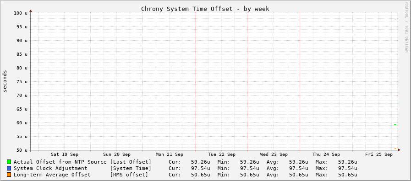
Task: Click the '60 u' y-axis label
Action: 22,122
